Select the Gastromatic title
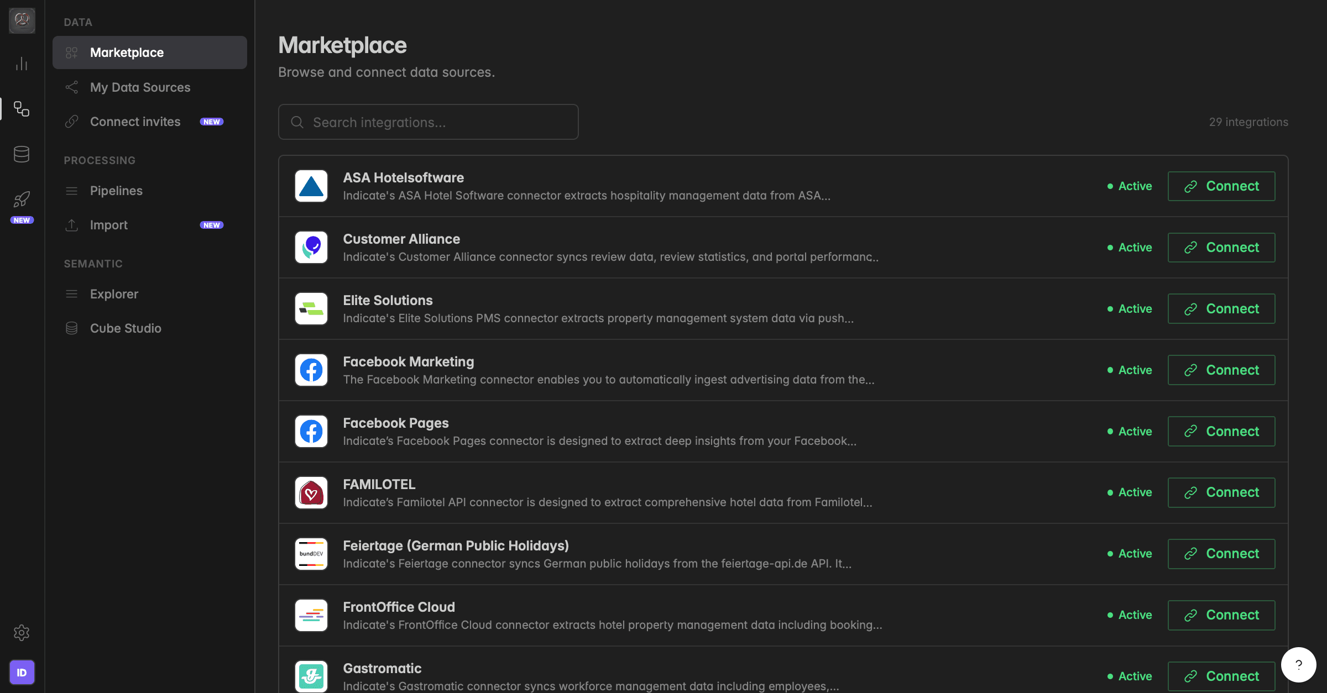Image resolution: width=1327 pixels, height=693 pixels. point(383,669)
